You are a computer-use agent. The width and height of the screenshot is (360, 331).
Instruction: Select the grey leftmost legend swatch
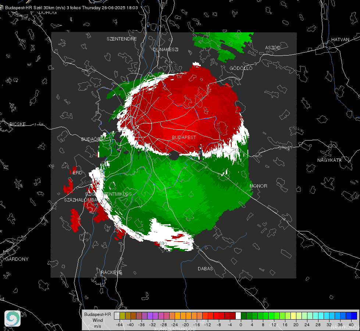point(117,316)
